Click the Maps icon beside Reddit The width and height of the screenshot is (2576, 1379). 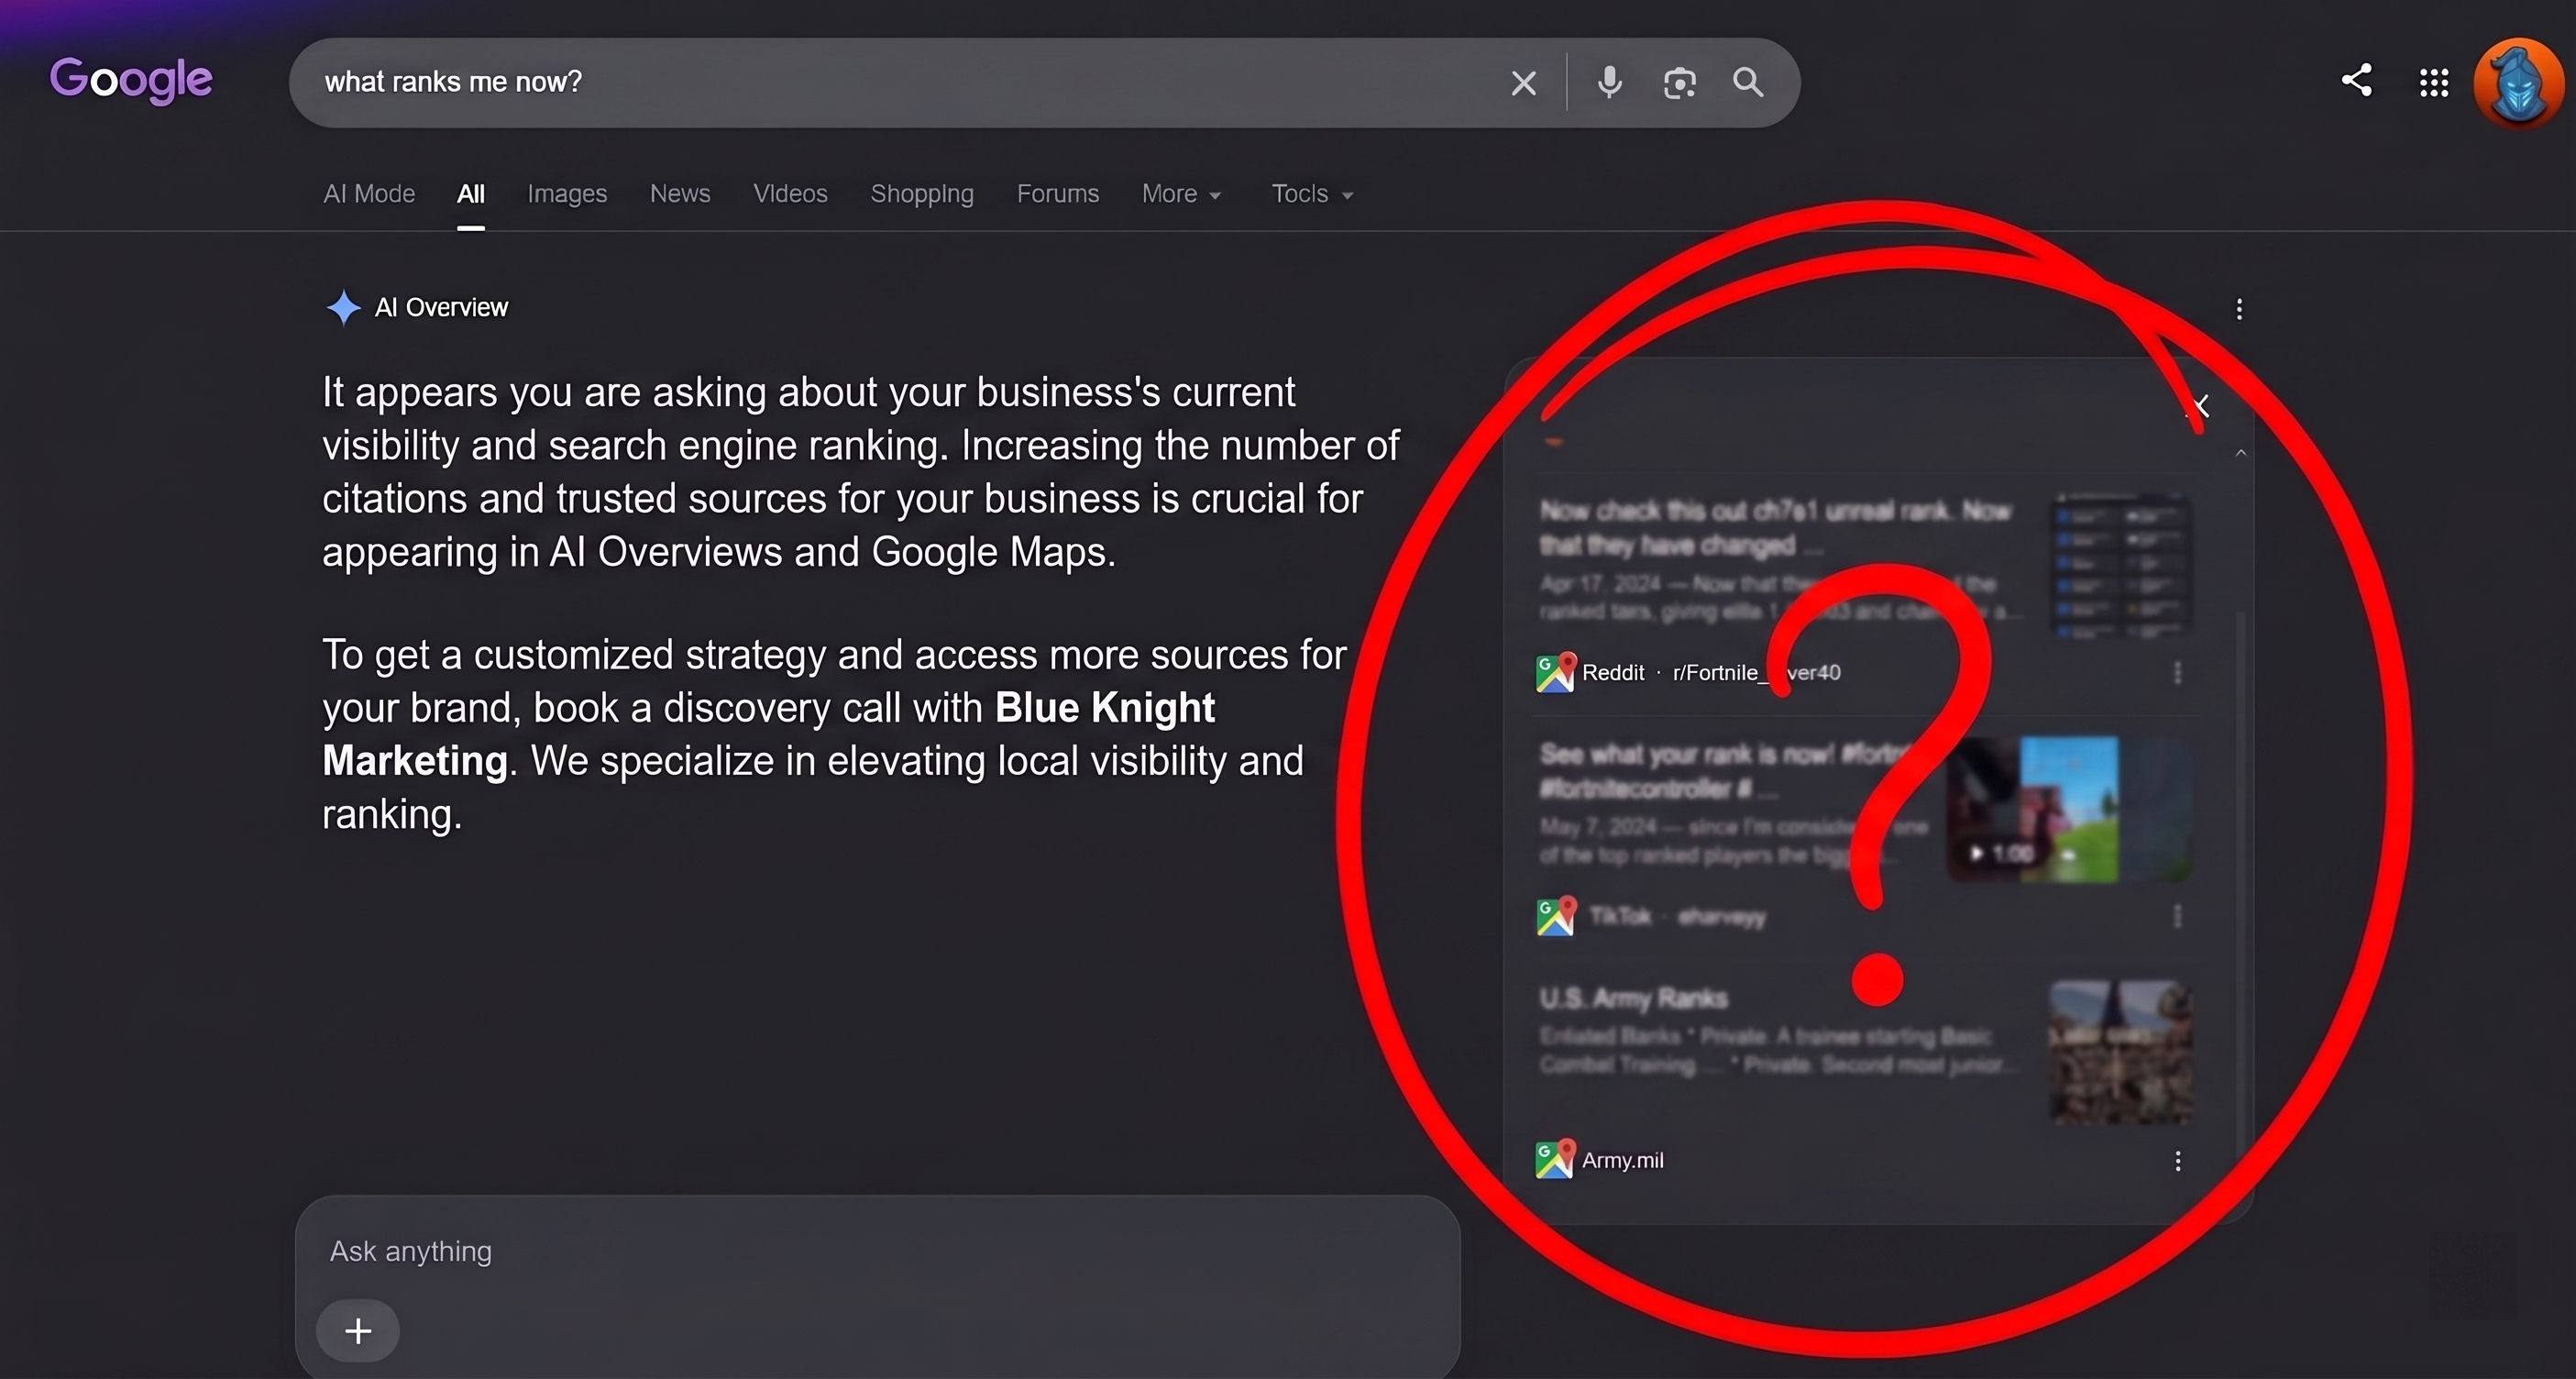tap(1555, 673)
